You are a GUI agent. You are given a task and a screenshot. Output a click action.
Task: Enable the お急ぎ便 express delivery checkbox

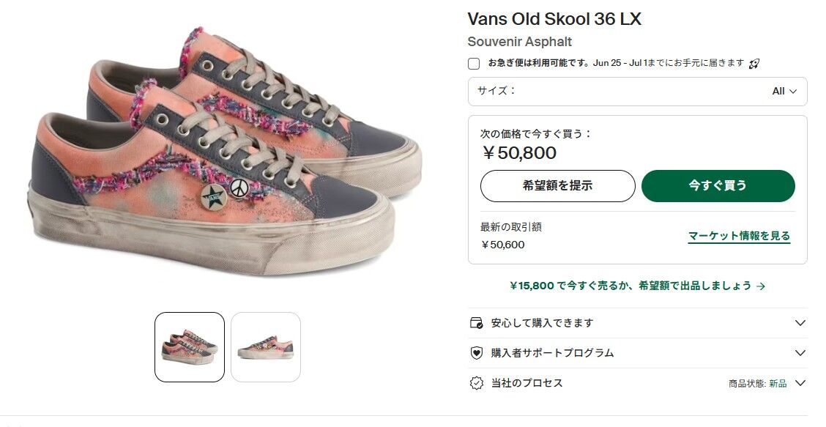(474, 64)
